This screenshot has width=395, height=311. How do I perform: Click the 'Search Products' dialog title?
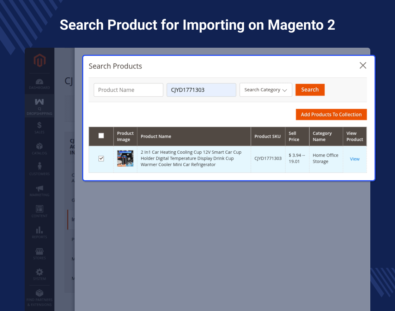[x=115, y=66]
